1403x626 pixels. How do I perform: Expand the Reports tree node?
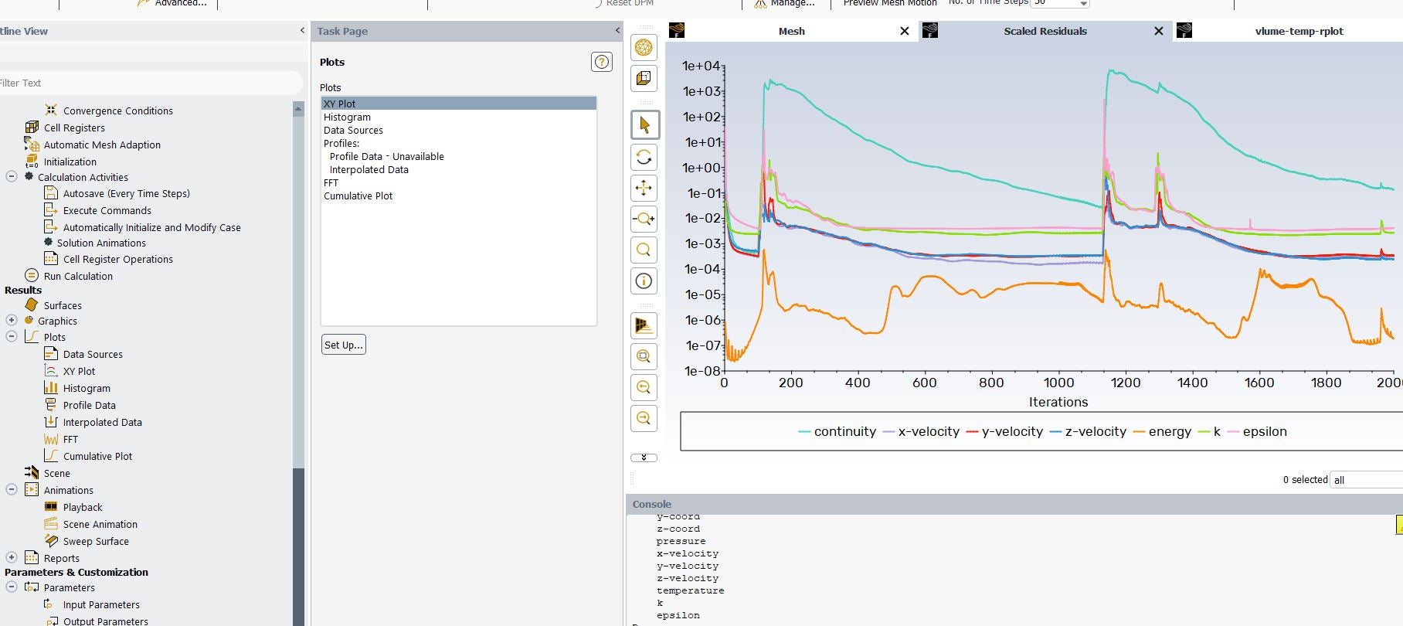click(x=12, y=558)
